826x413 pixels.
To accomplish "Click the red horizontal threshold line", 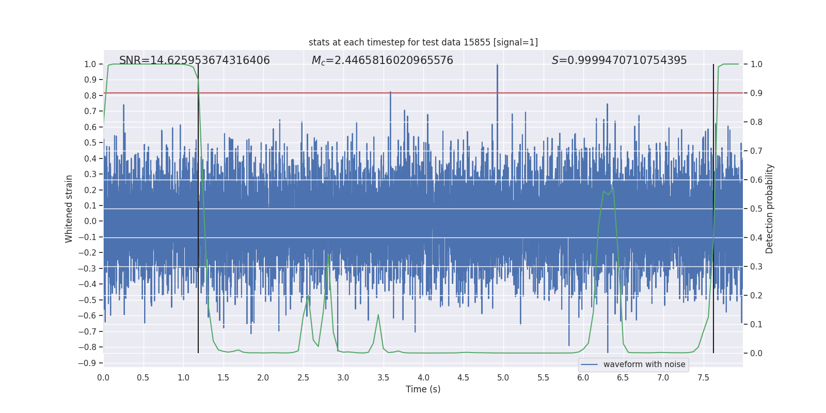I will point(423,93).
